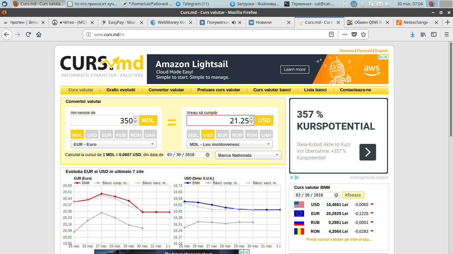Toggle reader view in address bar
453x254 pixels.
coord(331,34)
